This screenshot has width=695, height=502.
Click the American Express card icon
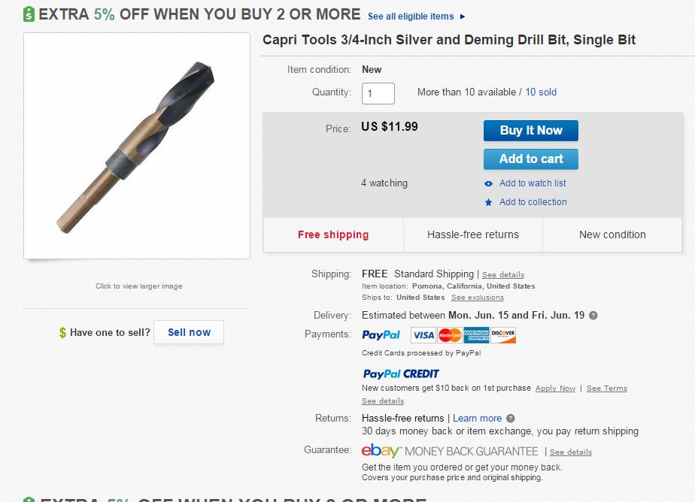pos(476,335)
